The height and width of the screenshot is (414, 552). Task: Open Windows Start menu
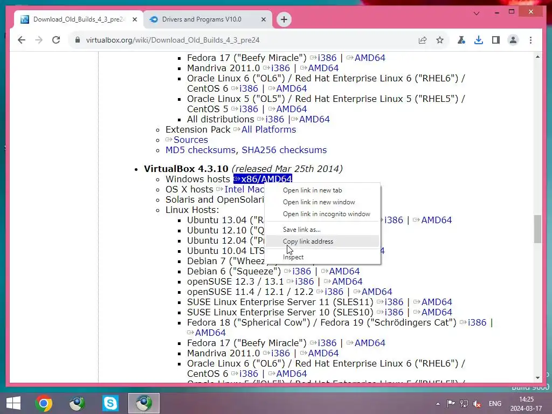pos(13,403)
